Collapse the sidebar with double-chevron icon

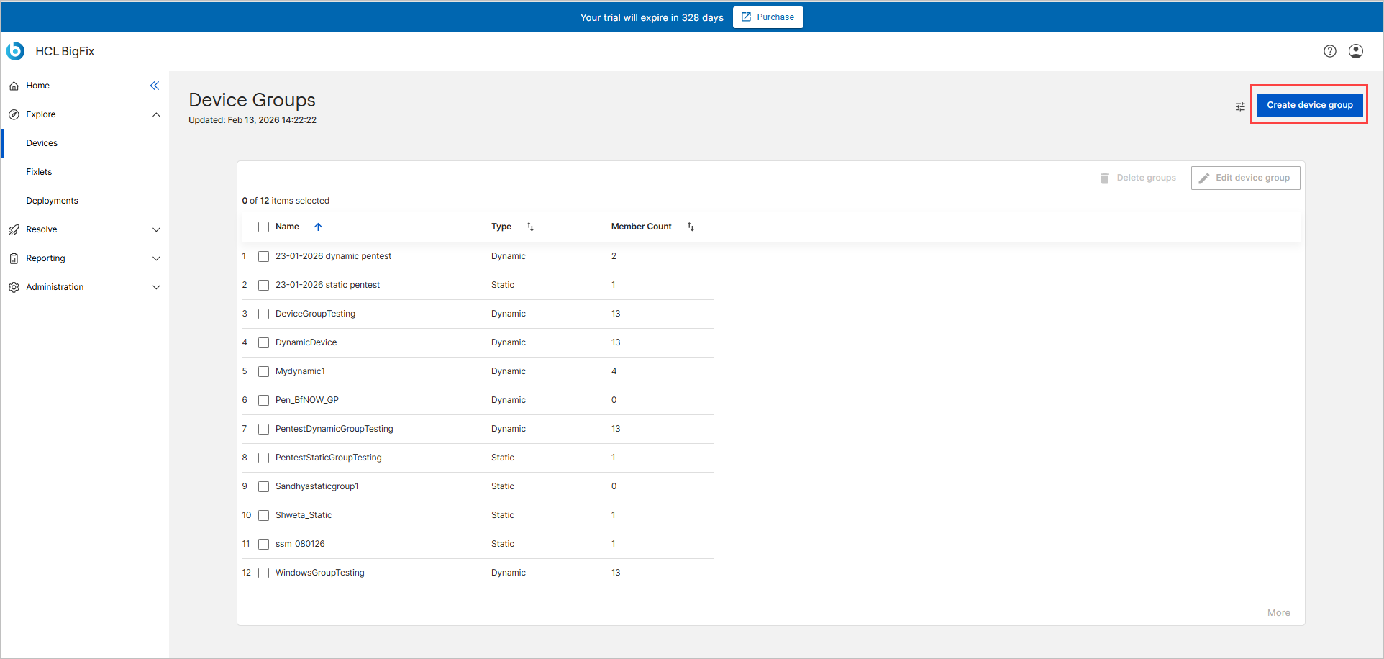tap(155, 86)
